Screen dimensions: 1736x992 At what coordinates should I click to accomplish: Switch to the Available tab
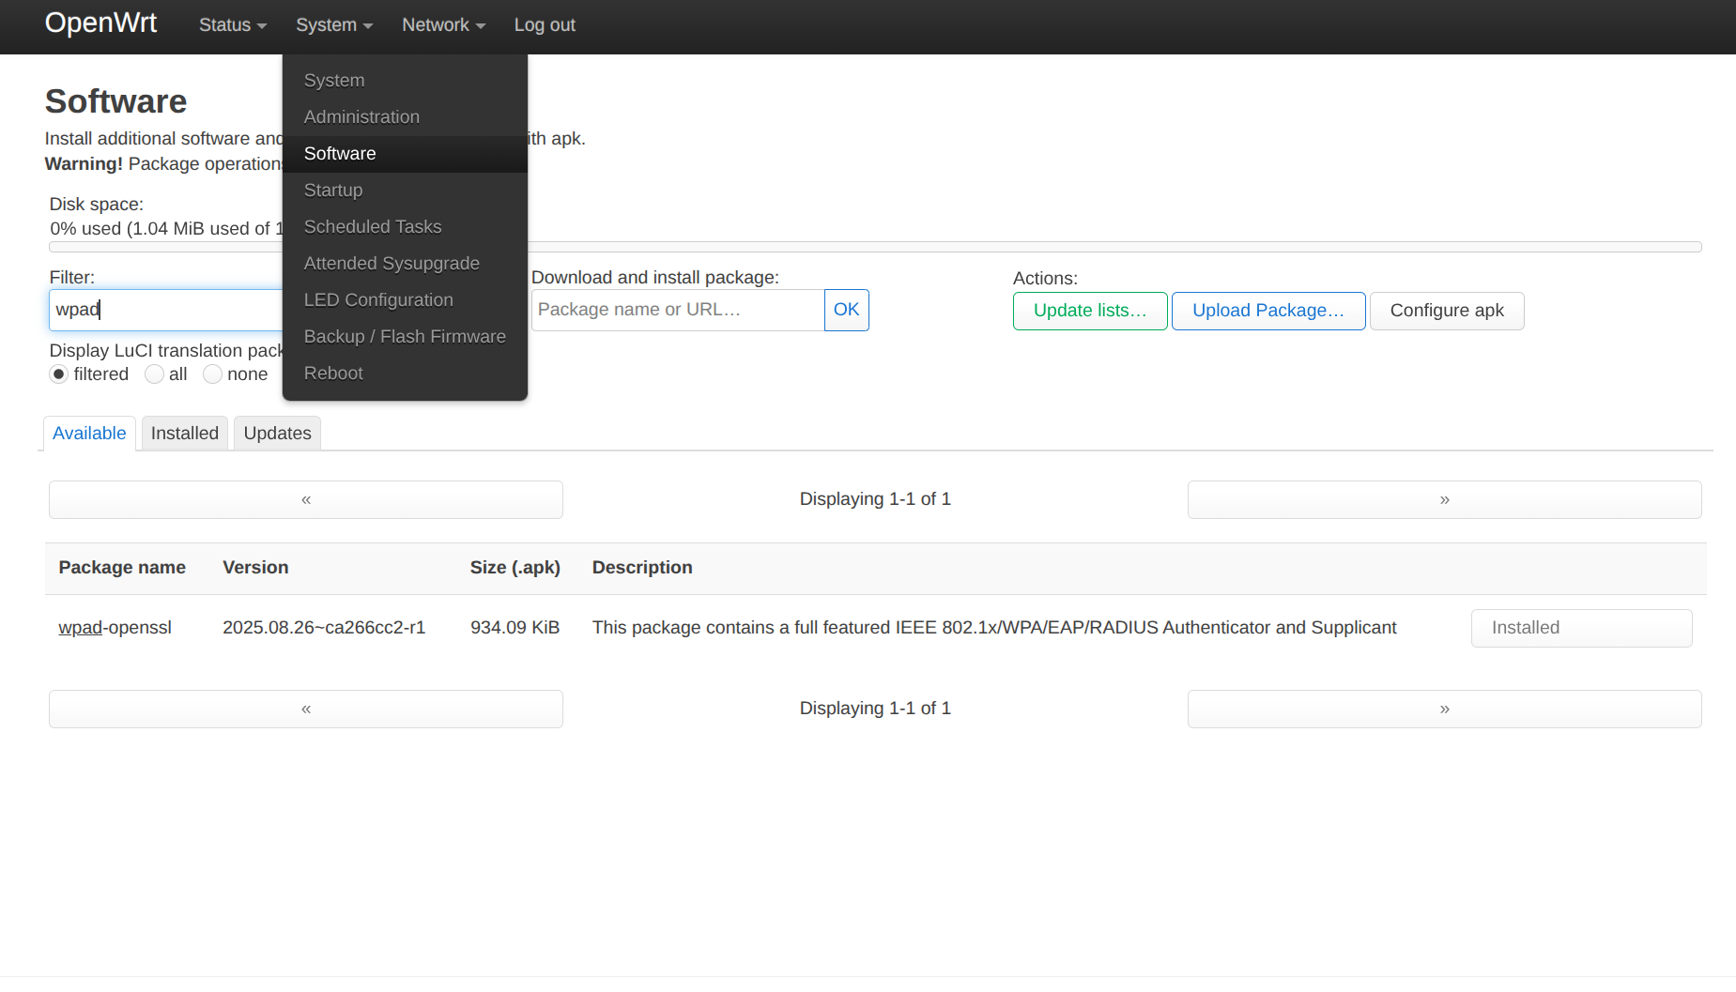pos(89,434)
